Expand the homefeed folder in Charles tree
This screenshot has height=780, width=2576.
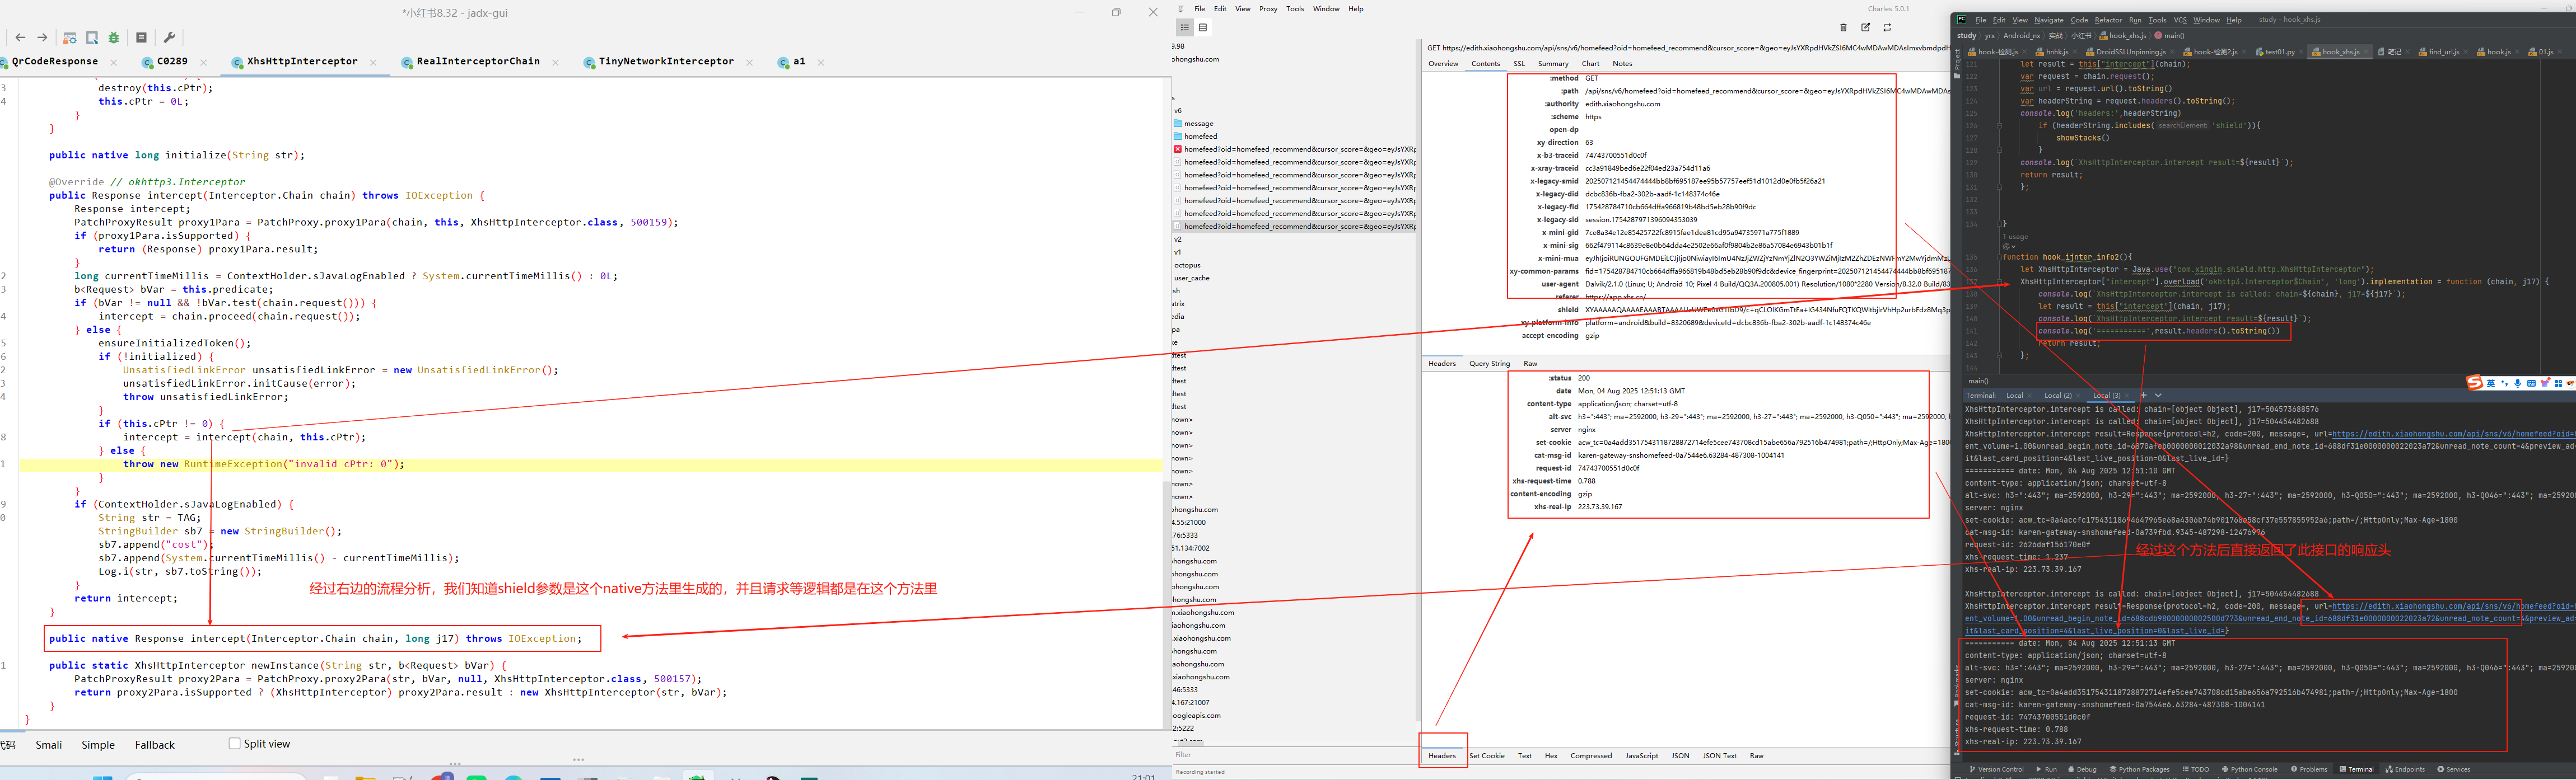(1200, 137)
